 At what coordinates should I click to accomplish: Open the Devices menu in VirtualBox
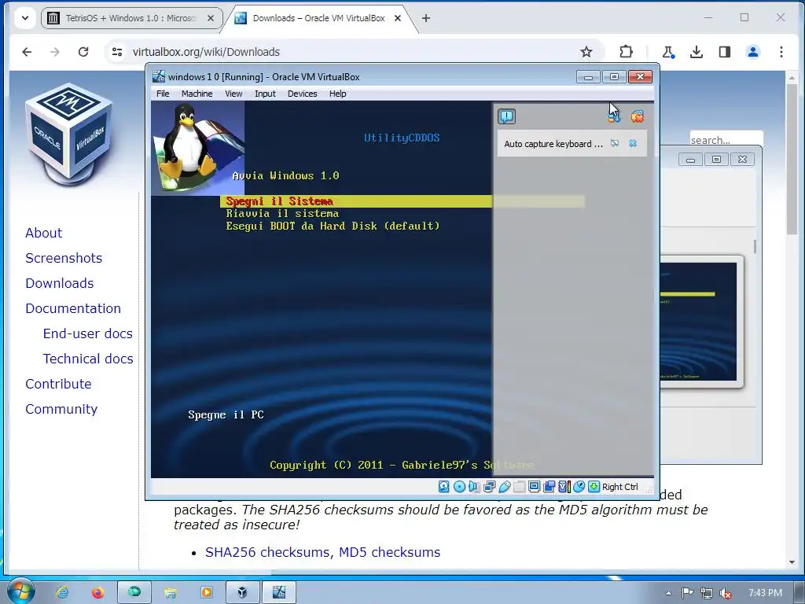(x=303, y=94)
